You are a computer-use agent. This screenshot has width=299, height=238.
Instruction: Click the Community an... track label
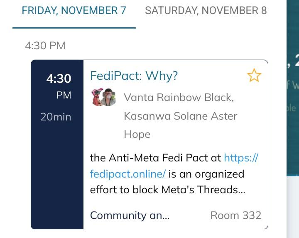130,215
